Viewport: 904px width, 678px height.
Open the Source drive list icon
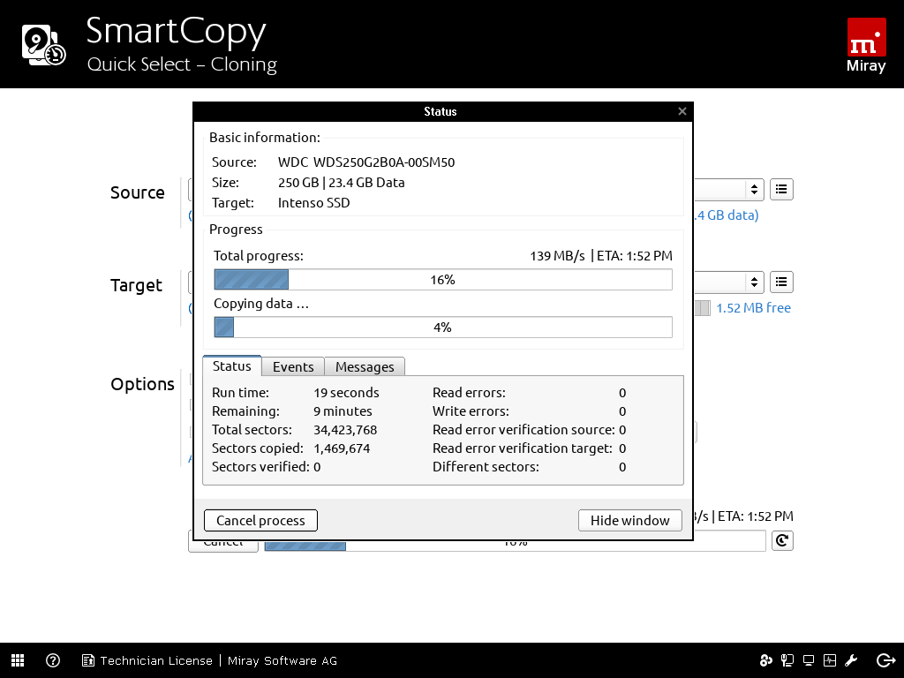[781, 189]
